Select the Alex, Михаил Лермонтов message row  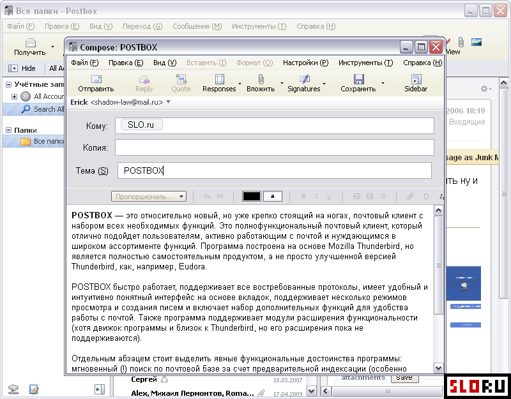(x=210, y=393)
